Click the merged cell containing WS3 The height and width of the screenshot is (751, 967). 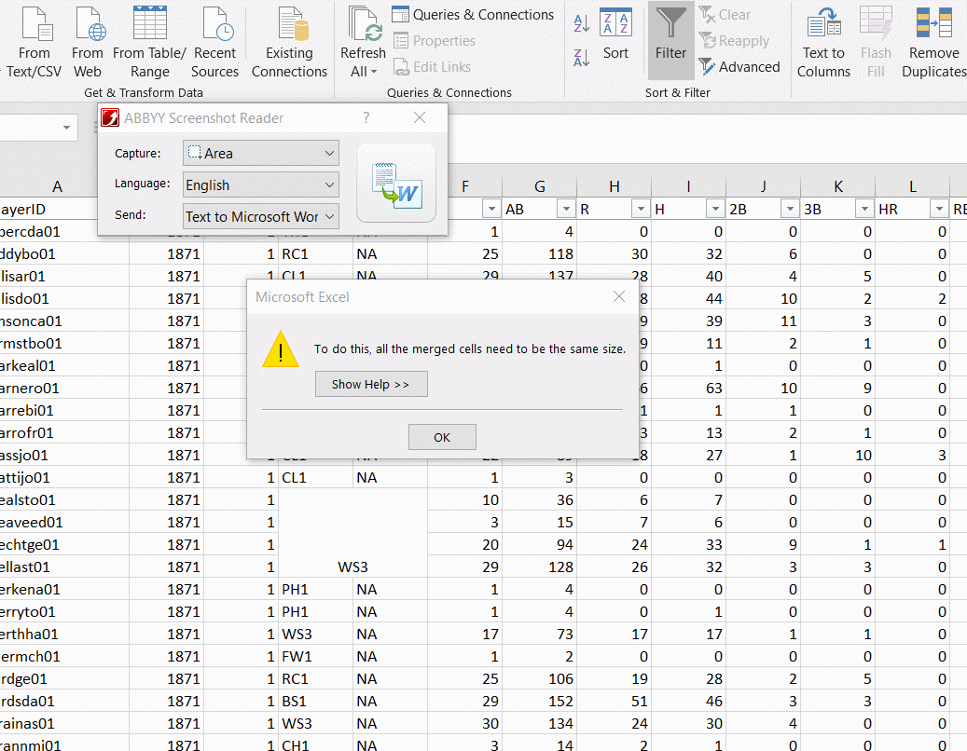coord(352,534)
